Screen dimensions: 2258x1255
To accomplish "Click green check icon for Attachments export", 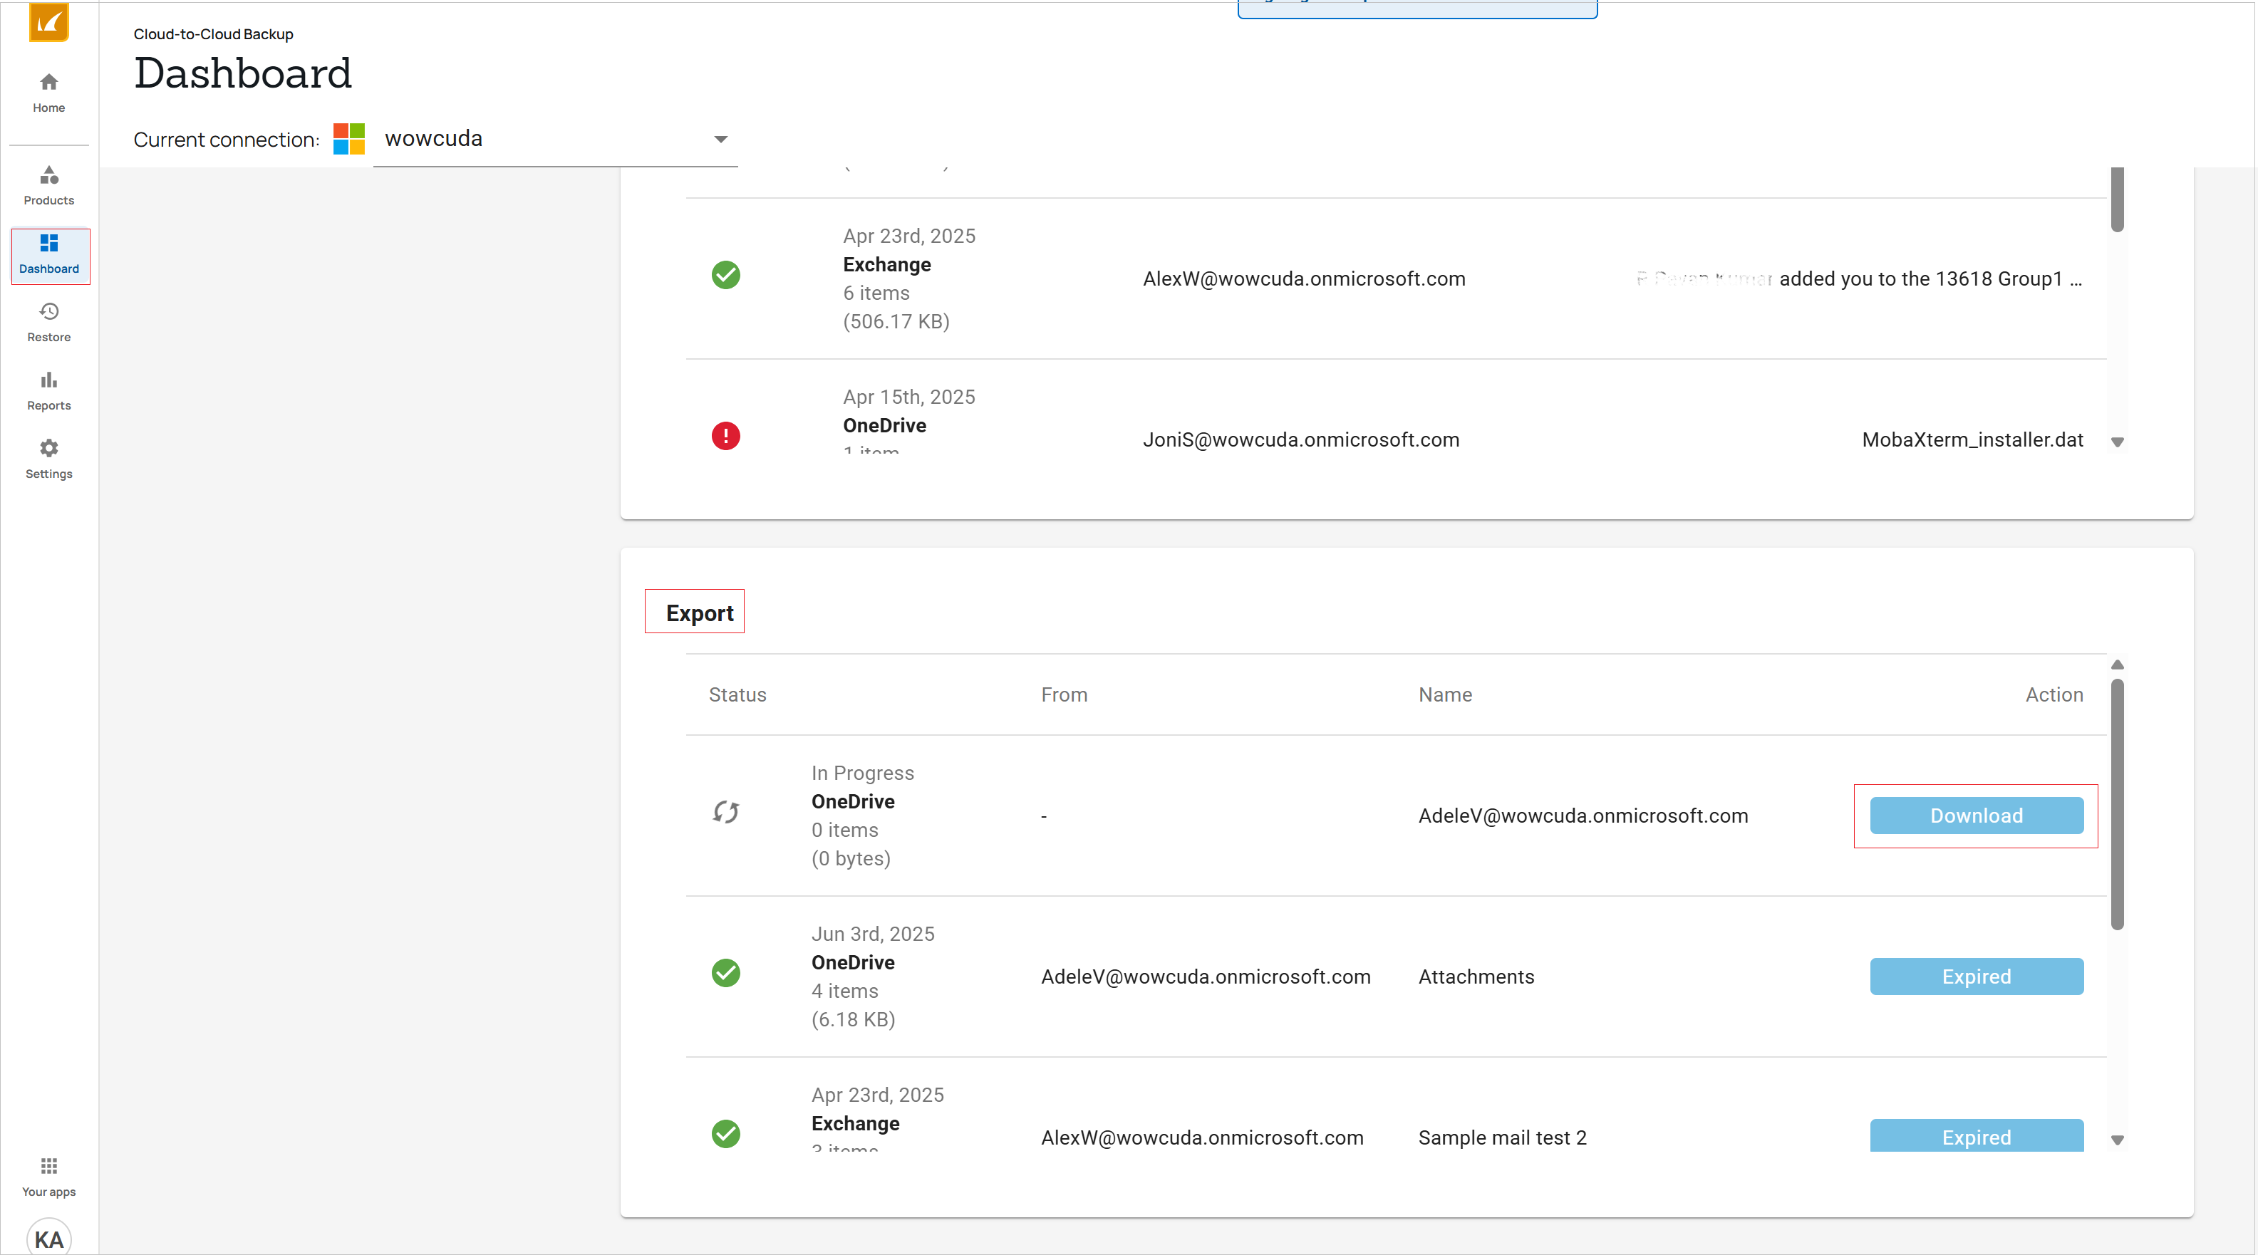I will (726, 973).
